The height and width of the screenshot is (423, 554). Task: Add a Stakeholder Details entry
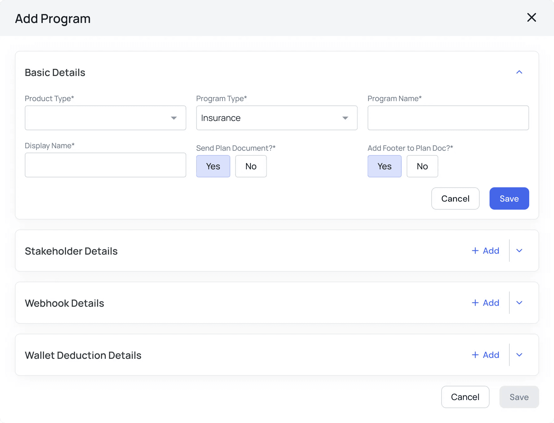[486, 251]
